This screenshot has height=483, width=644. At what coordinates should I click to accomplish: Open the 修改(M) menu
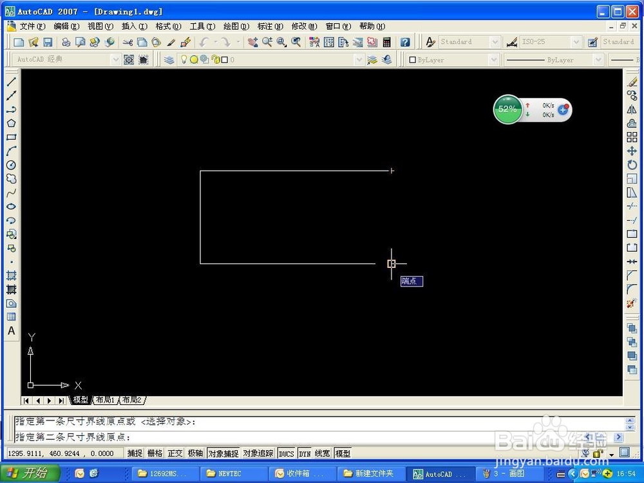pyautogui.click(x=305, y=26)
